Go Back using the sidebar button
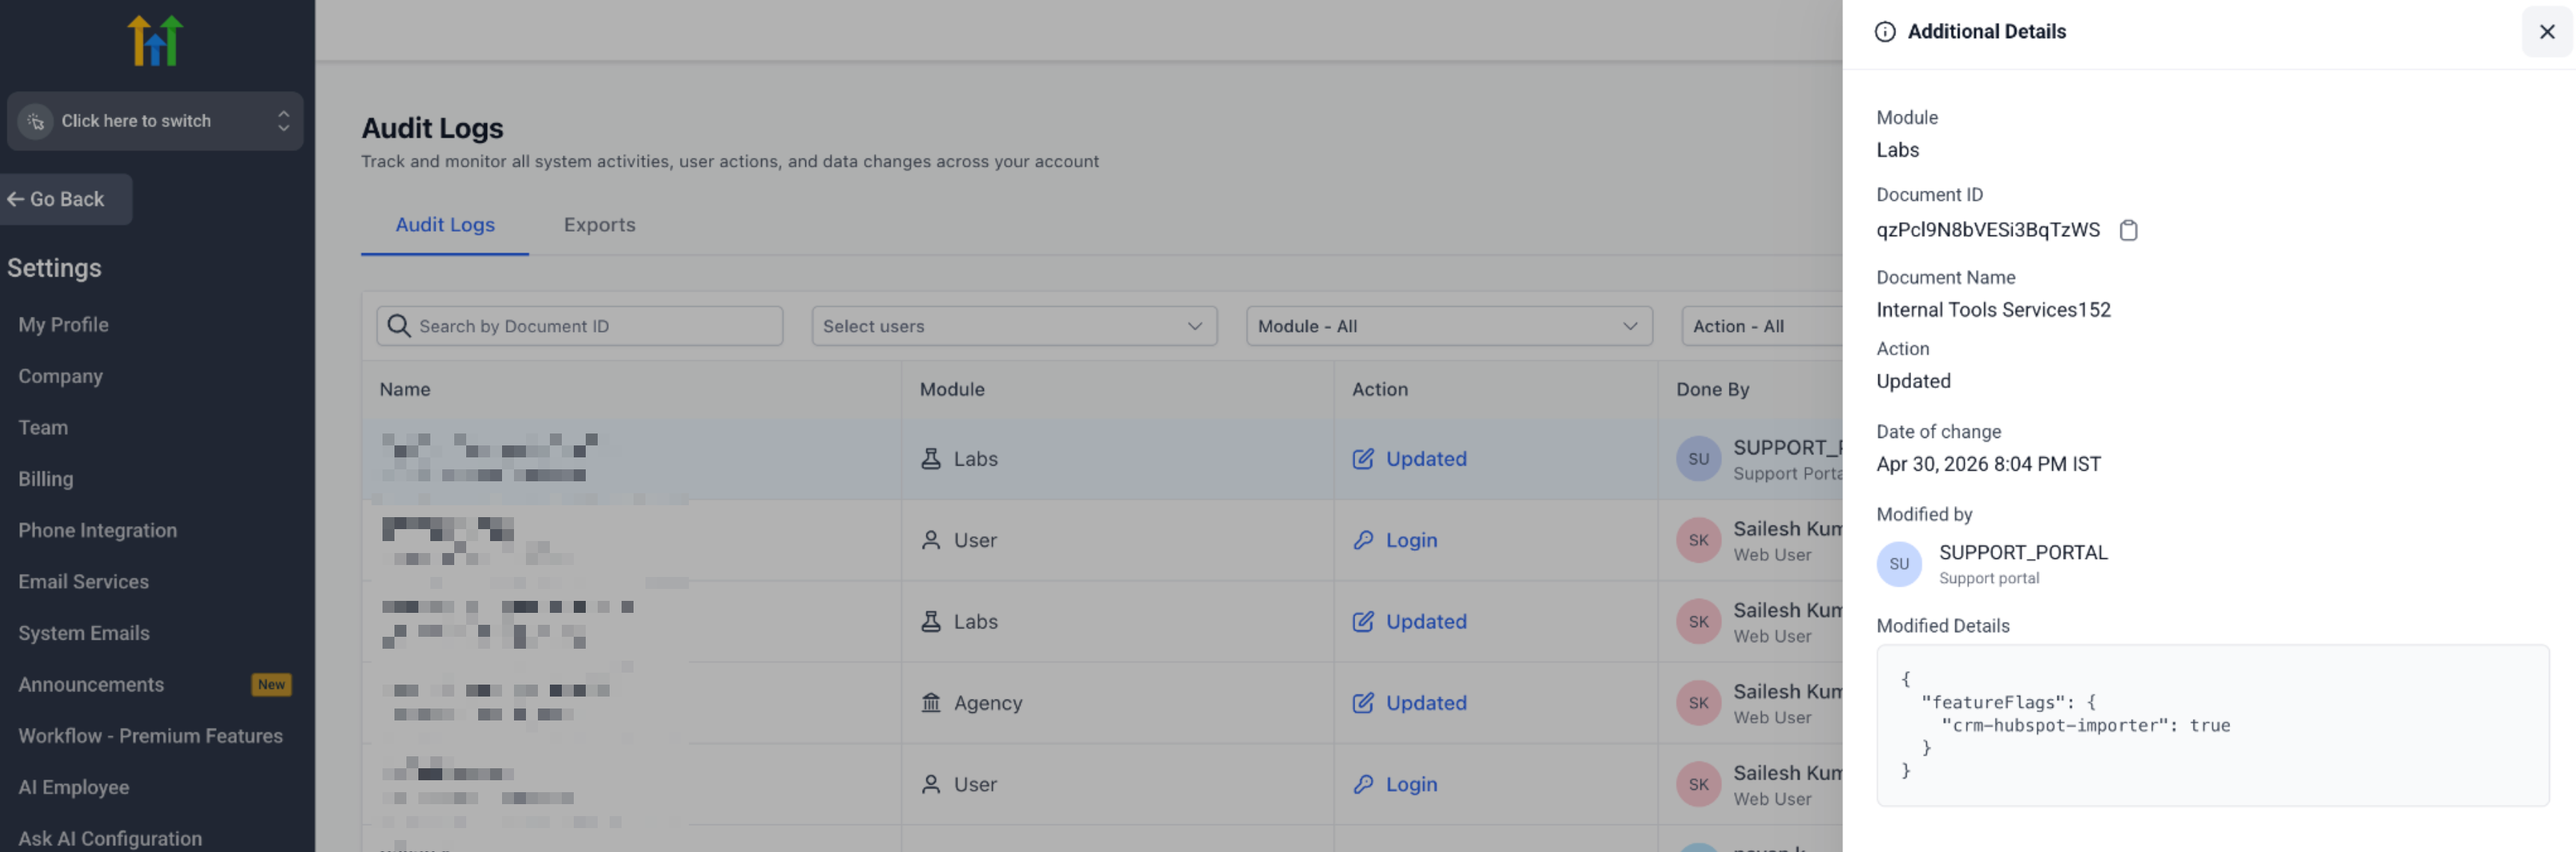This screenshot has height=852, width=2576. pos(66,199)
